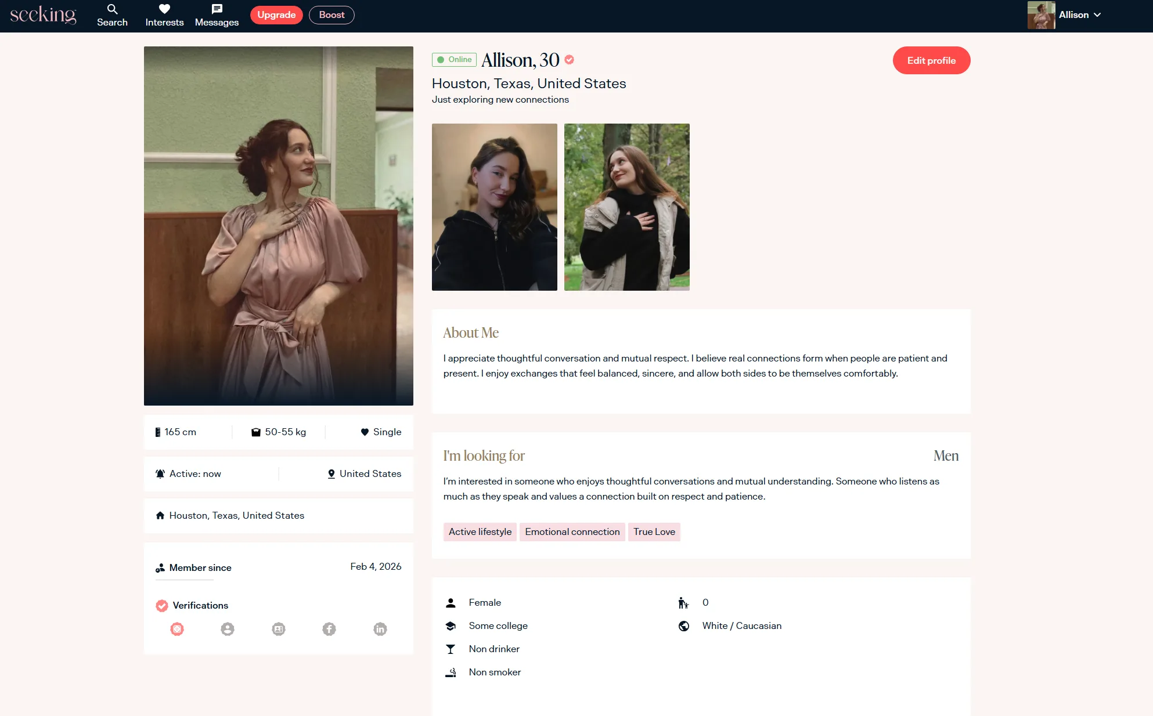Select the Emotional connection tag
Viewport: 1153px width, 716px height.
point(572,532)
